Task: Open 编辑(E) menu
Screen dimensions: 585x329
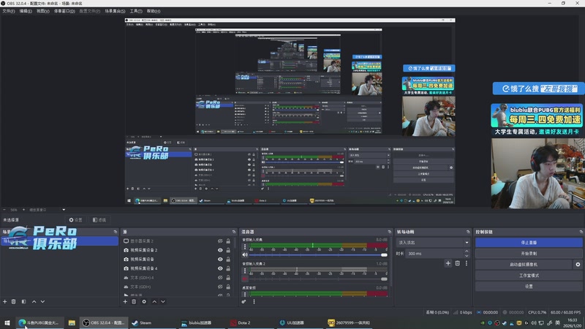Action: pos(26,11)
